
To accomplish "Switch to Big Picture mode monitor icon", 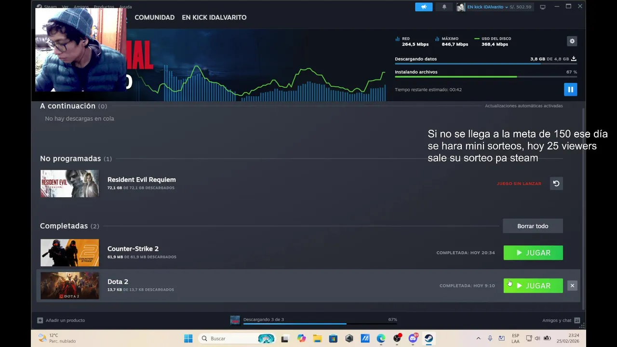I will coord(542,7).
